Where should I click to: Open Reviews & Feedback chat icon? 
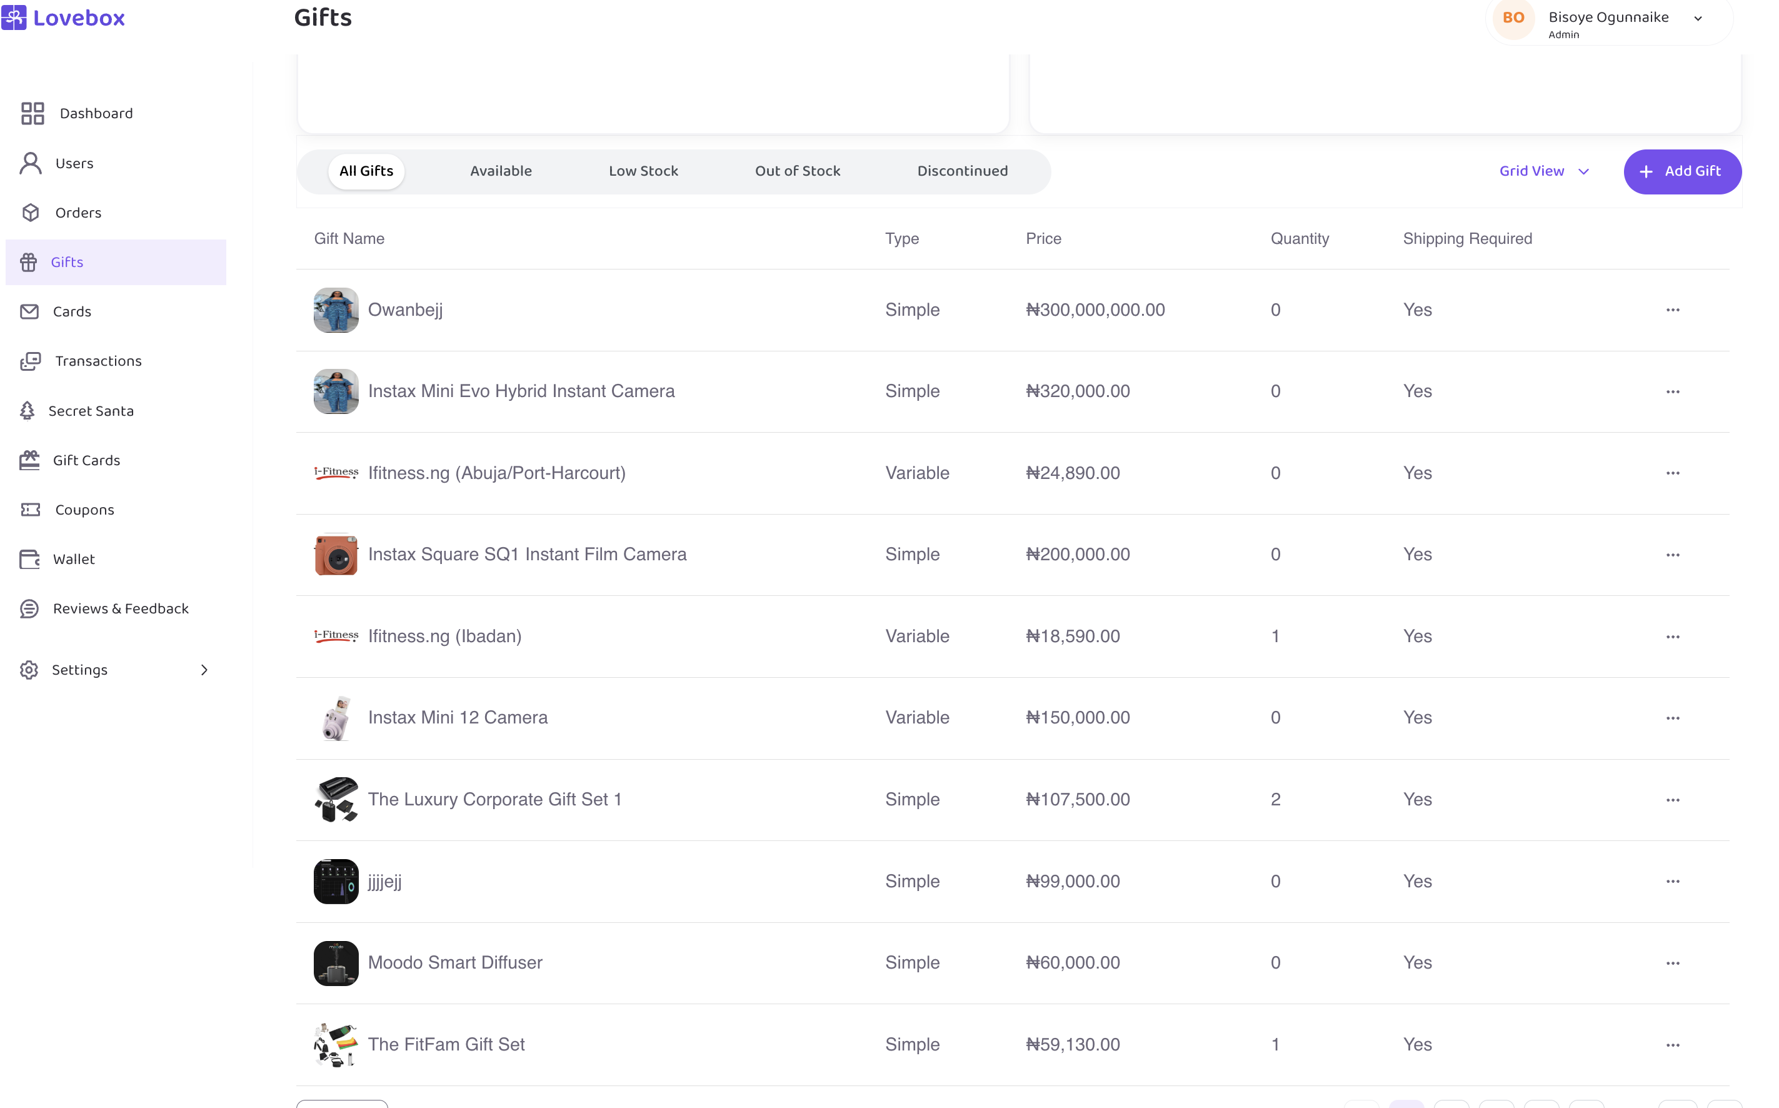point(29,609)
